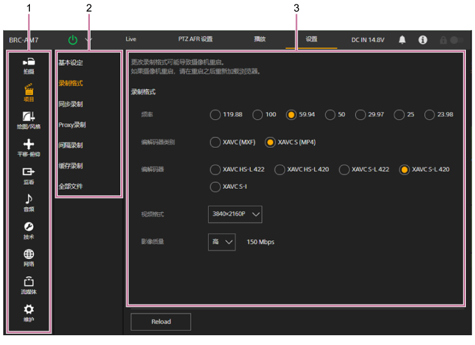The image size is (475, 345).
Task: Open the 网络 (Network) globe icon
Action: pyautogui.click(x=29, y=257)
